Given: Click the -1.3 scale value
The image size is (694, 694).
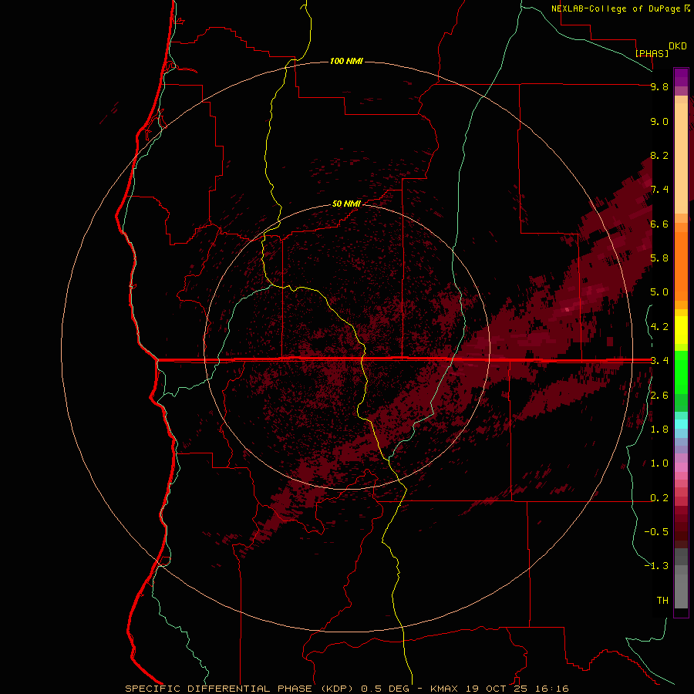Looking at the screenshot, I should coord(656,566).
